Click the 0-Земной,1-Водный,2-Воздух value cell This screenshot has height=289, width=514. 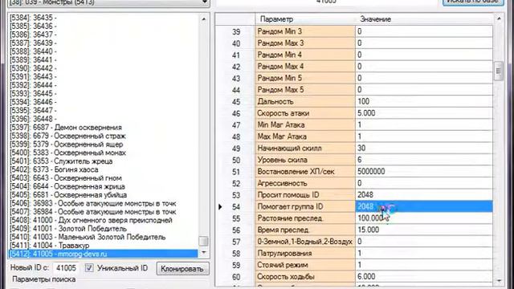point(424,242)
